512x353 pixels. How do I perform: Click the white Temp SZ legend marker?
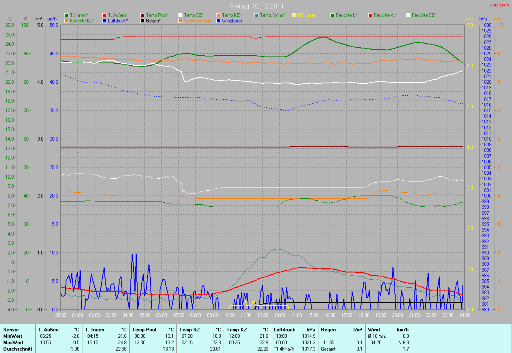pyautogui.click(x=180, y=15)
